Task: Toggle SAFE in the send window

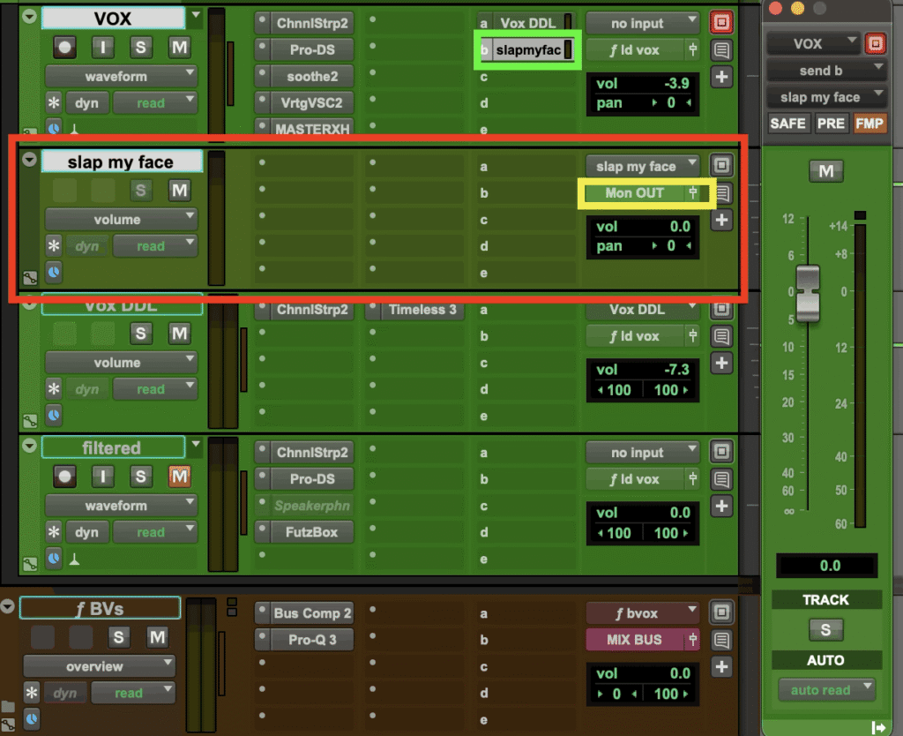Action: (x=787, y=124)
